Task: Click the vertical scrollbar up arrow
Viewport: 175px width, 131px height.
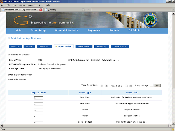Action: tap(174, 14)
